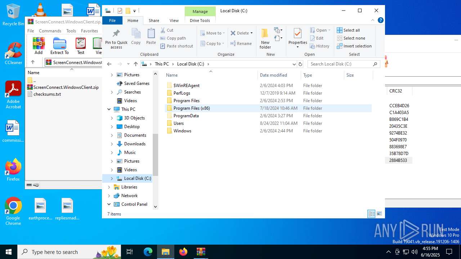Click Invert selection

354,46
